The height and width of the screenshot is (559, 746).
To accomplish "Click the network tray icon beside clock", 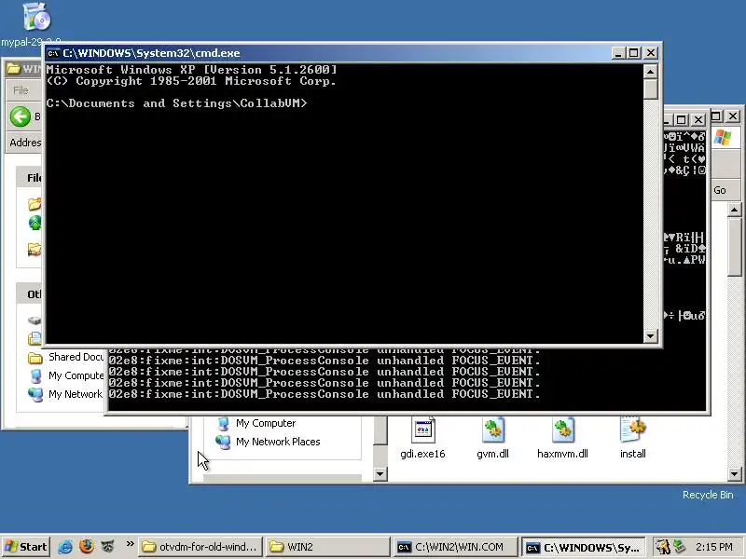I will click(x=679, y=547).
